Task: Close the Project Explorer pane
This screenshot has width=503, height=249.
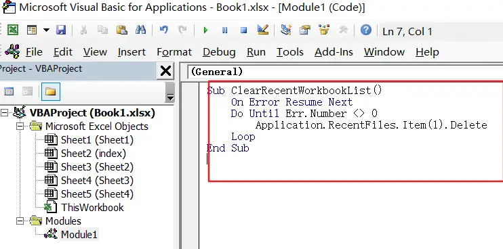Action: (165, 71)
